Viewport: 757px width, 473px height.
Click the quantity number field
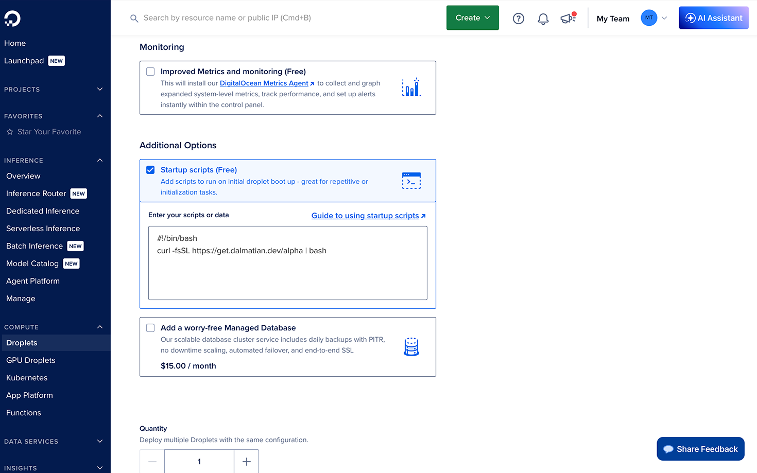(199, 462)
